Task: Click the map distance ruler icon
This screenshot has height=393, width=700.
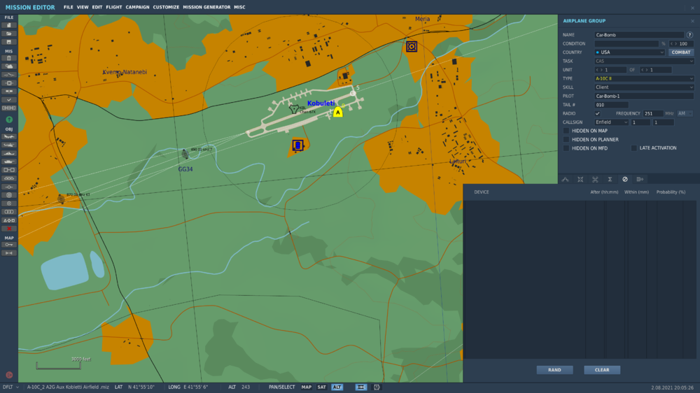Action: pyautogui.click(x=8, y=253)
